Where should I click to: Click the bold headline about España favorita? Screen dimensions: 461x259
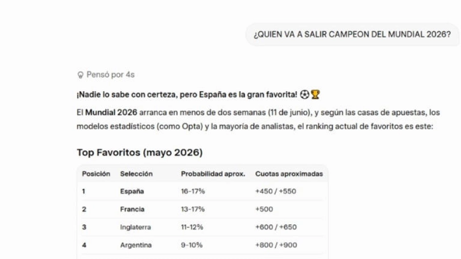pyautogui.click(x=187, y=95)
